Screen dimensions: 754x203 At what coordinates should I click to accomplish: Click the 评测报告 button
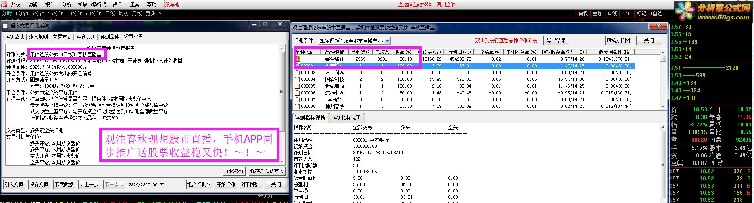coord(251,184)
